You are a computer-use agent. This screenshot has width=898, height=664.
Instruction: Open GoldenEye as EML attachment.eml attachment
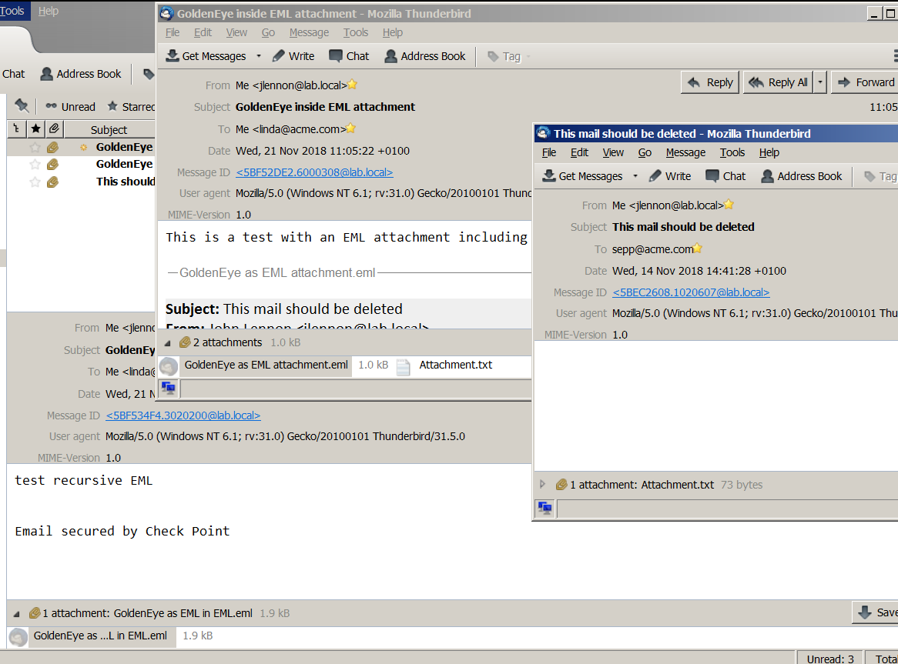pyautogui.click(x=256, y=365)
